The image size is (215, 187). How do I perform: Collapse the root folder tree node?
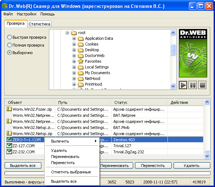coord(67,33)
